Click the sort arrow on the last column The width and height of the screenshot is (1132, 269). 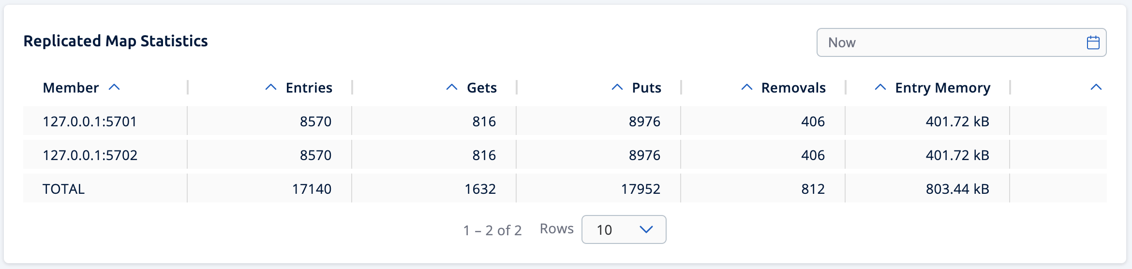pyautogui.click(x=1096, y=87)
